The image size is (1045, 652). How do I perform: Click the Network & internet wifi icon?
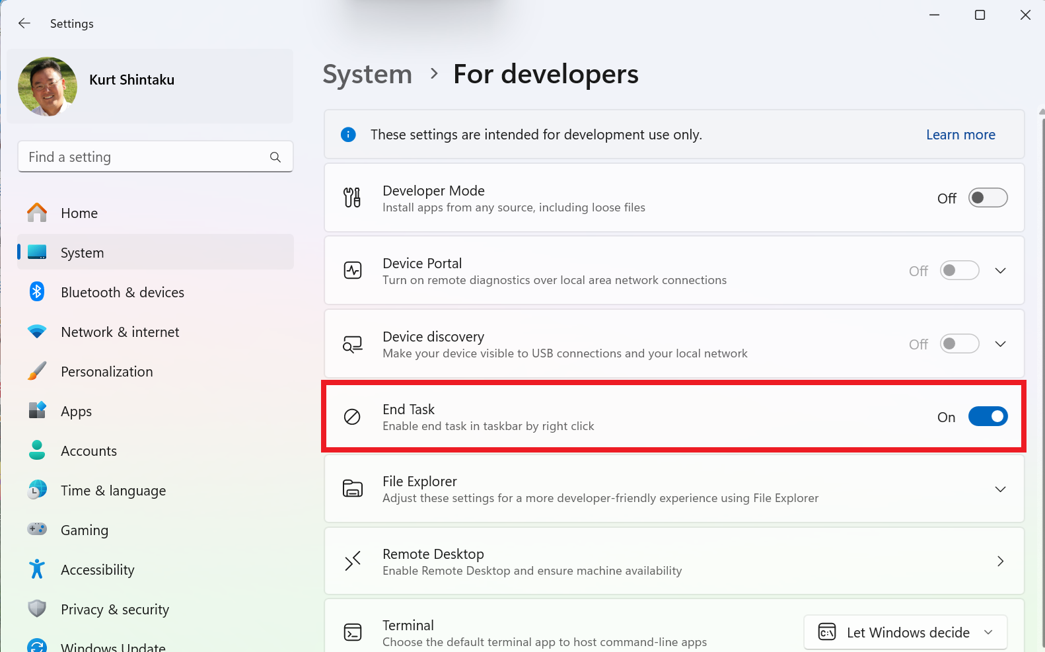pyautogui.click(x=37, y=332)
